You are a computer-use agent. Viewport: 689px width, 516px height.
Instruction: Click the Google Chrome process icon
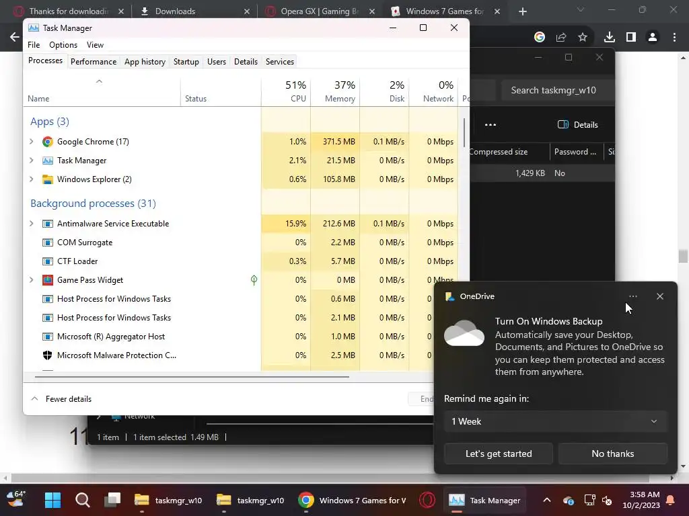tap(48, 142)
